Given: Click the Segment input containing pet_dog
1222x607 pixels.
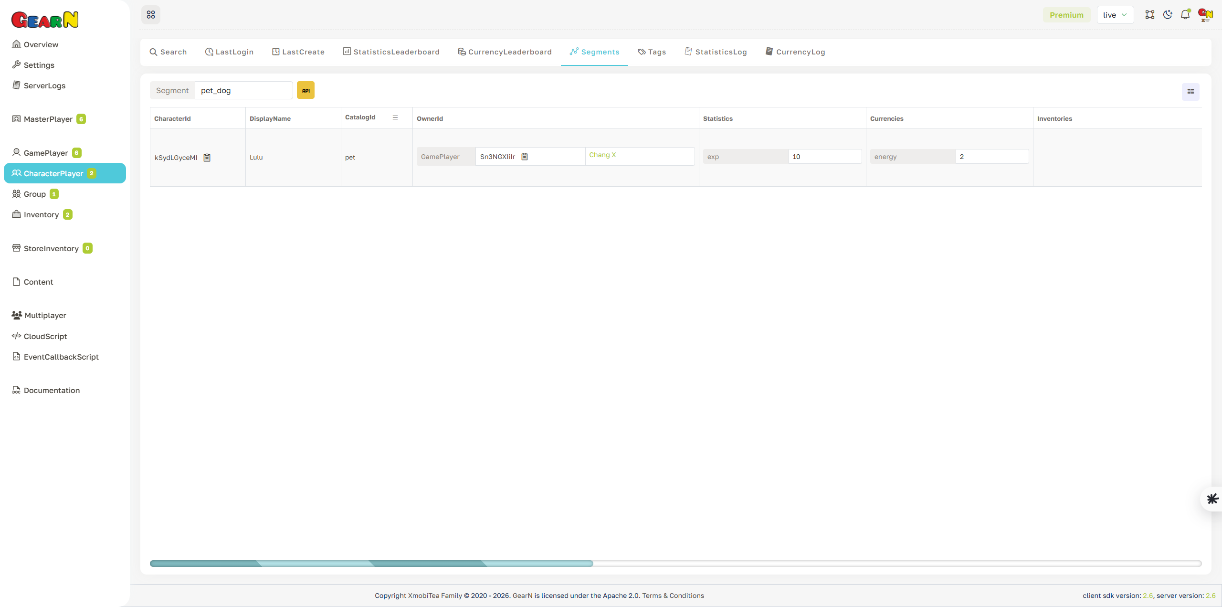Looking at the screenshot, I should coord(243,90).
